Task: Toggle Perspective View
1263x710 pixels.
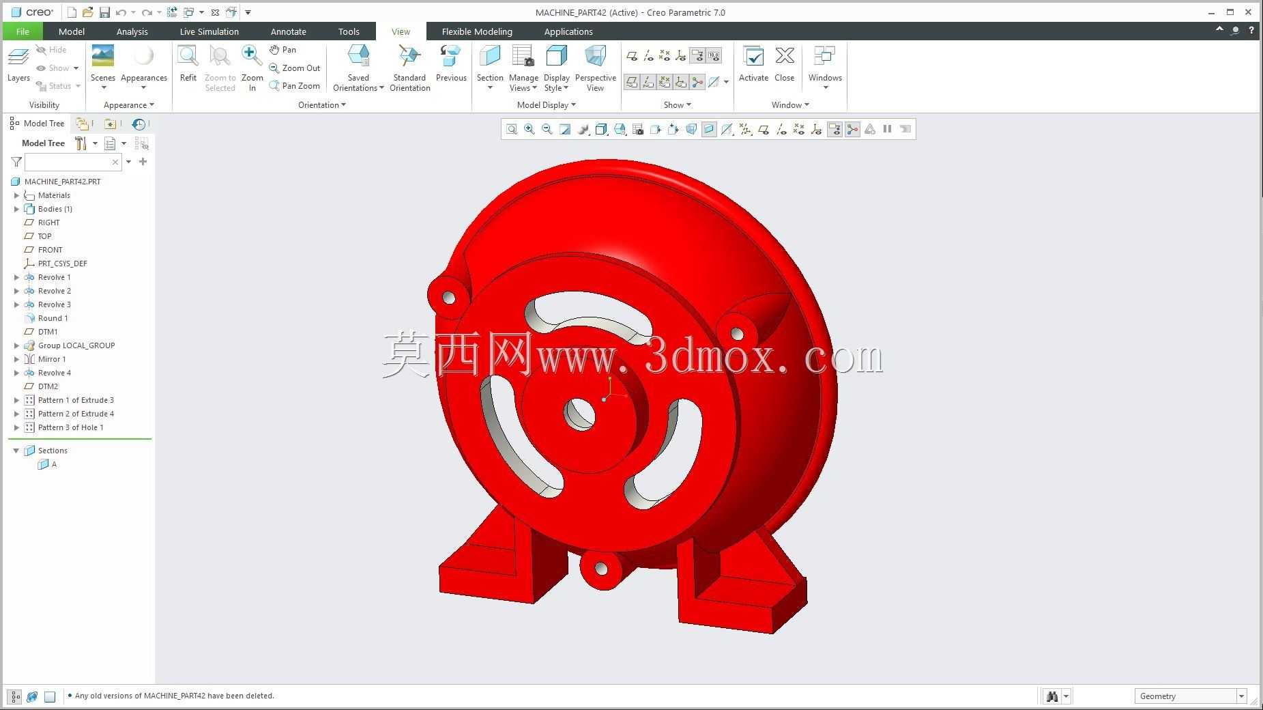Action: coord(595,68)
